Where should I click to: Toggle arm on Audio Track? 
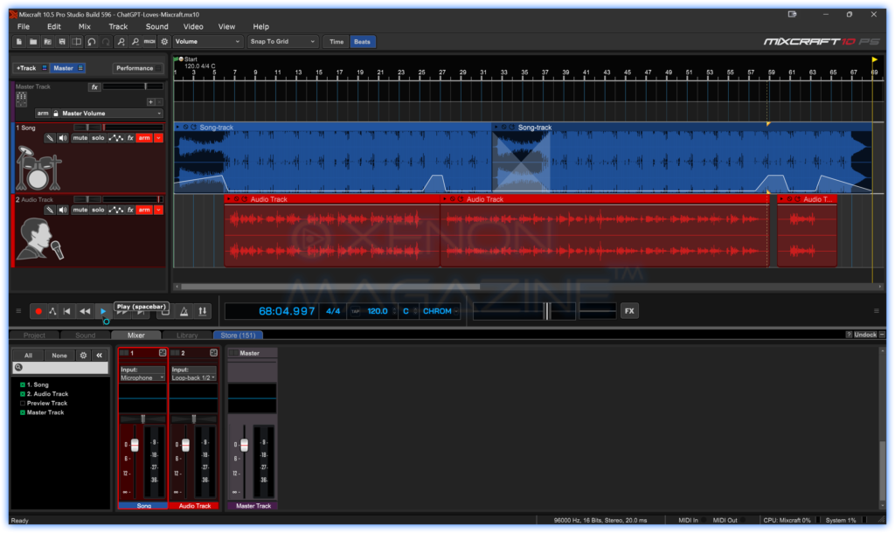[144, 210]
